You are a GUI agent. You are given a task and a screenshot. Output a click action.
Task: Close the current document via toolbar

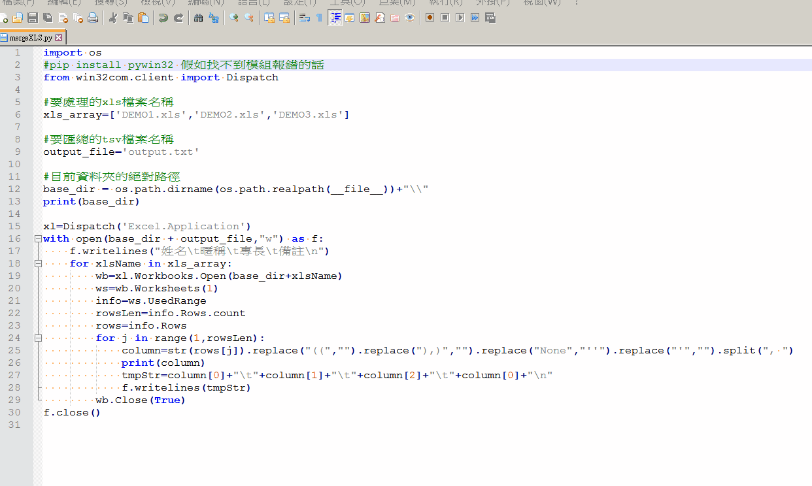(63, 18)
